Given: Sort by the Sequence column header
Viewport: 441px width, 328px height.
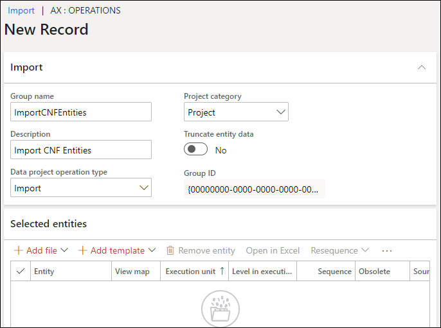Looking at the screenshot, I should coord(334,272).
